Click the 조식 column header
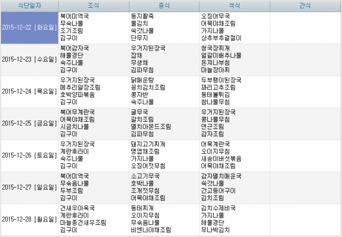The width and height of the screenshot is (342, 237). (x=93, y=5)
